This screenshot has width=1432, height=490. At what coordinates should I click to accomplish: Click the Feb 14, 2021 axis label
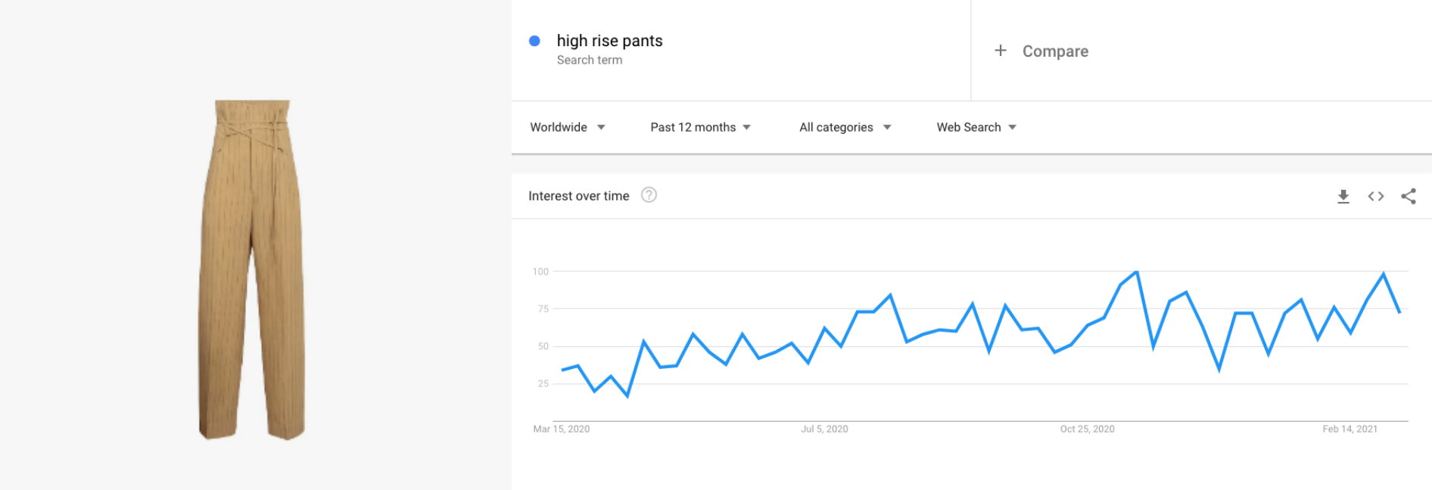[1350, 429]
